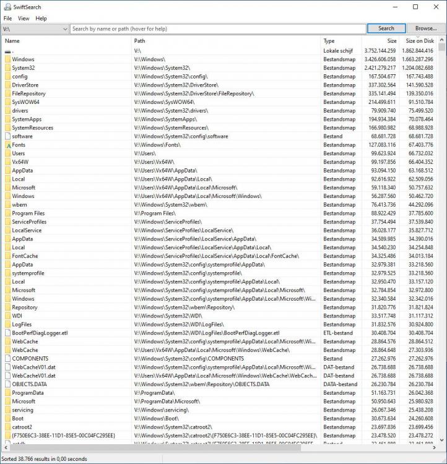Screen dimensions: 447x464
Task: Click the OBJECTS.DATA file icon
Action: [7, 384]
